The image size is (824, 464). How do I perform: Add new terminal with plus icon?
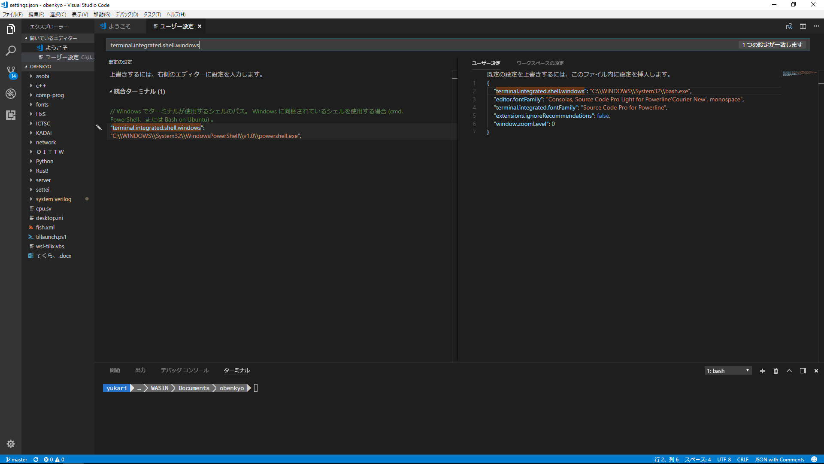762,371
